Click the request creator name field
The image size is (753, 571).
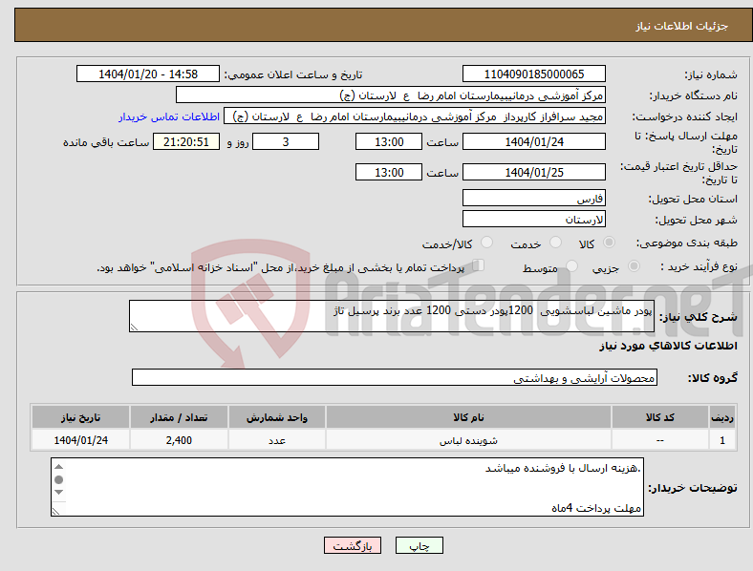click(415, 116)
